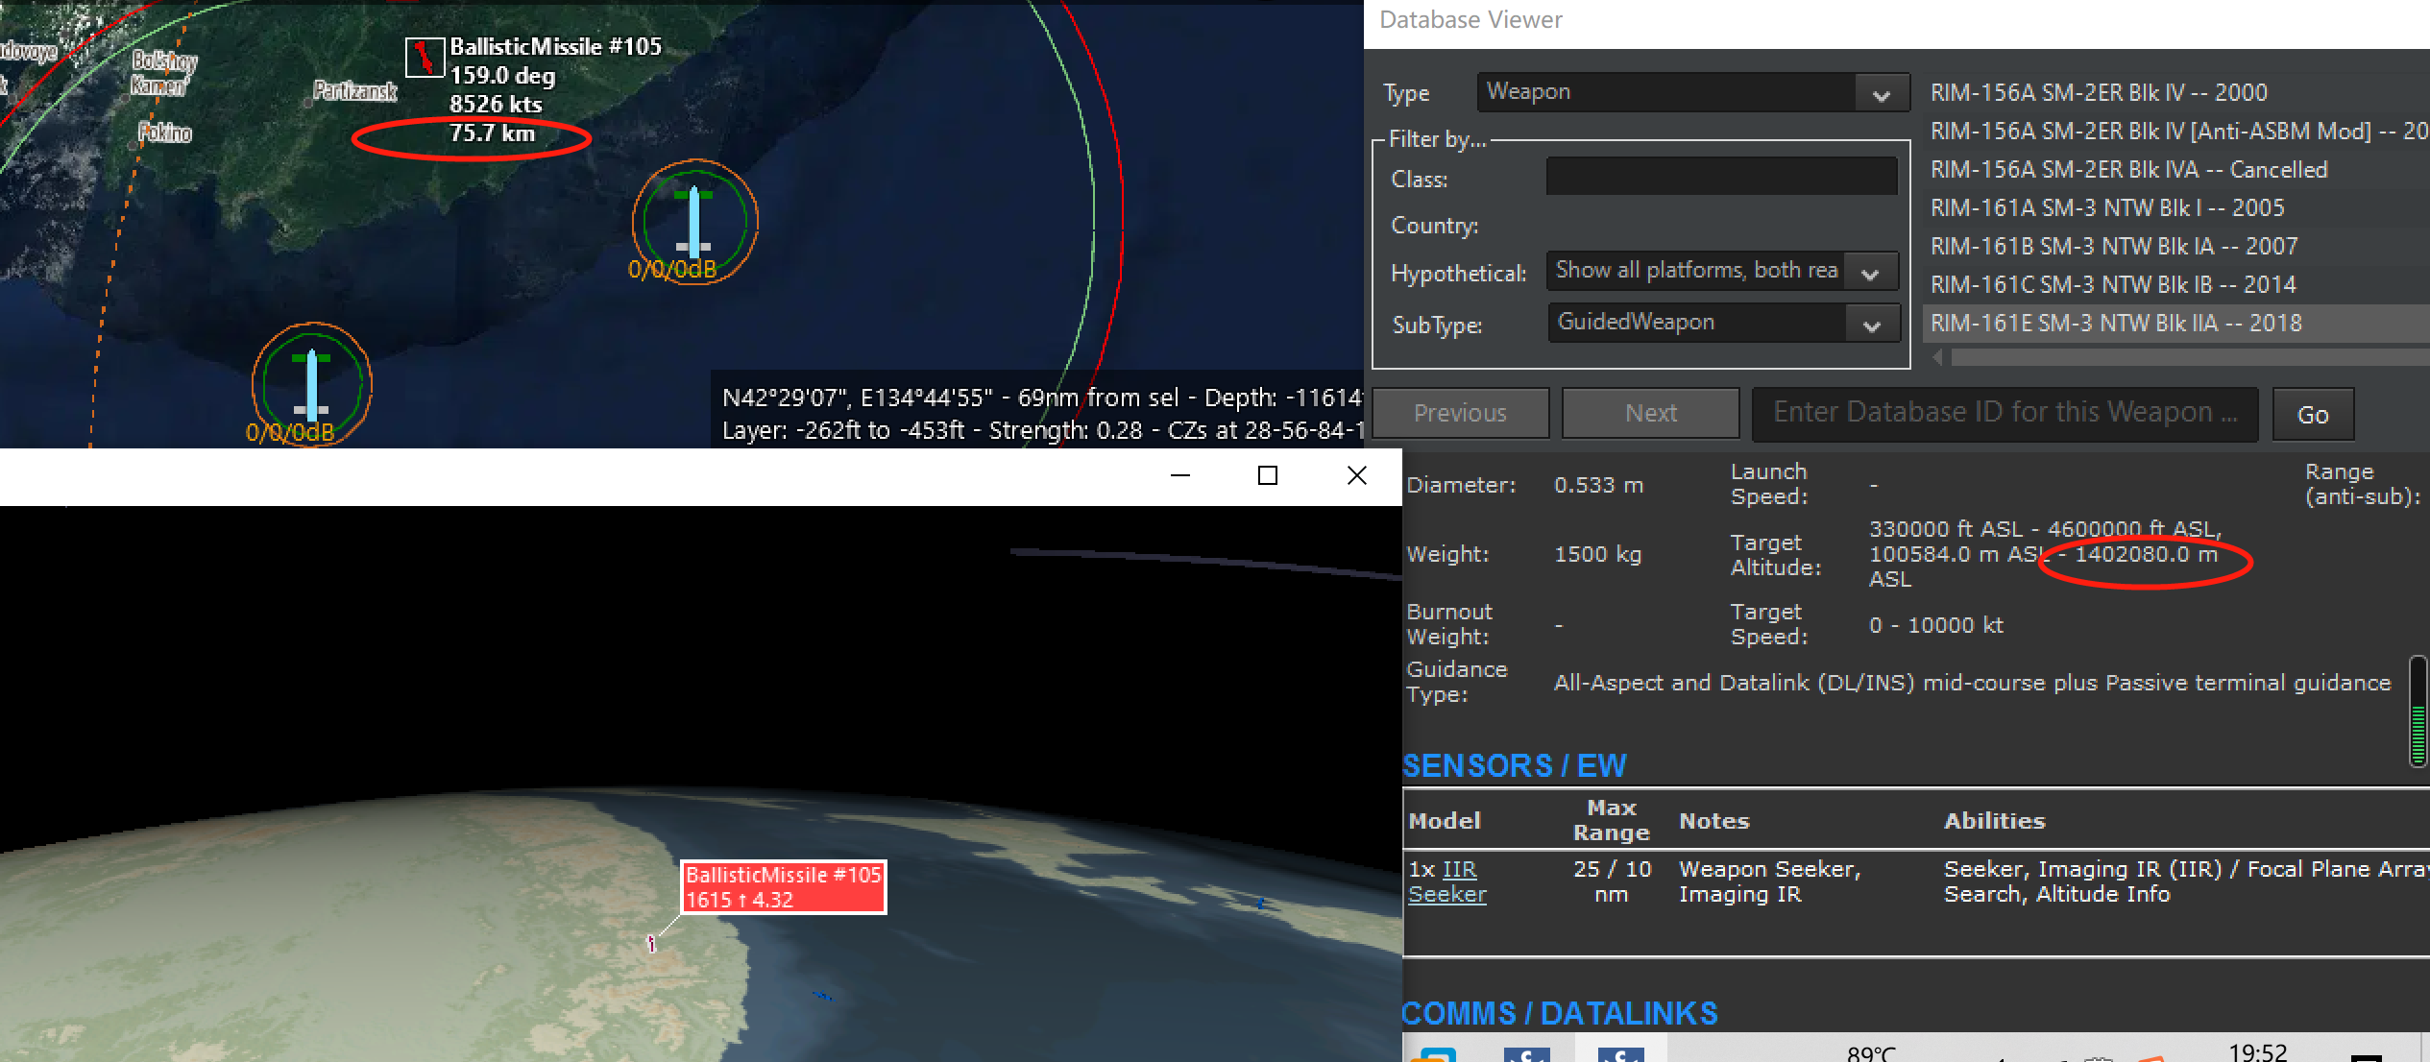2430x1062 pixels.
Task: Click the missile marker in the 3D globe view
Action: tap(651, 944)
